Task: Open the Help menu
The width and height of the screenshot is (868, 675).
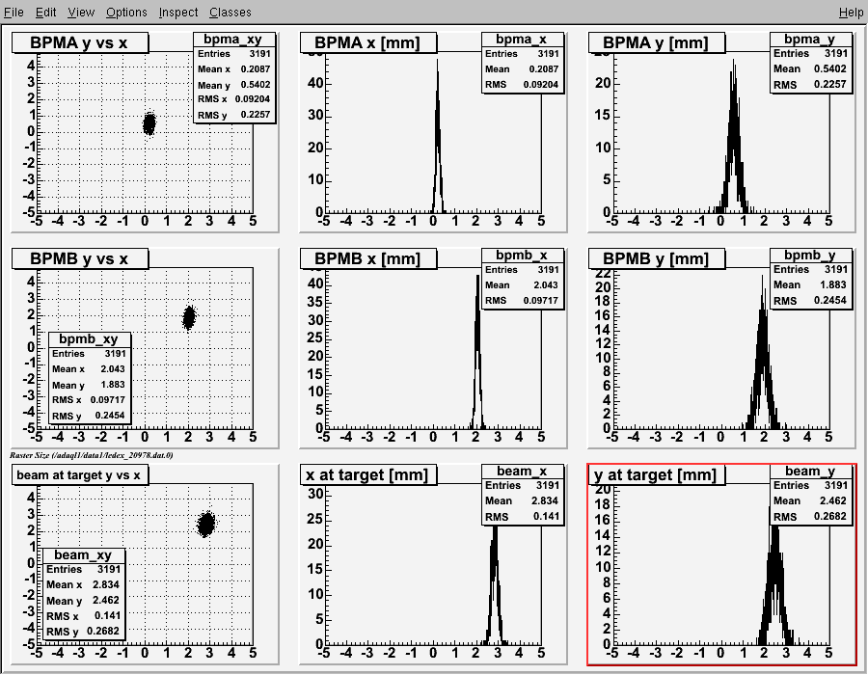Action: (851, 12)
